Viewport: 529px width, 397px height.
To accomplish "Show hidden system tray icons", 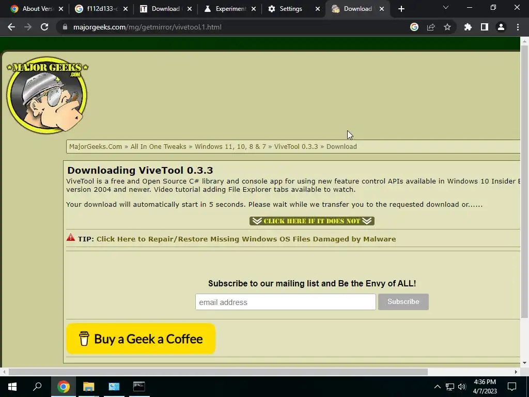I will pyautogui.click(x=437, y=387).
